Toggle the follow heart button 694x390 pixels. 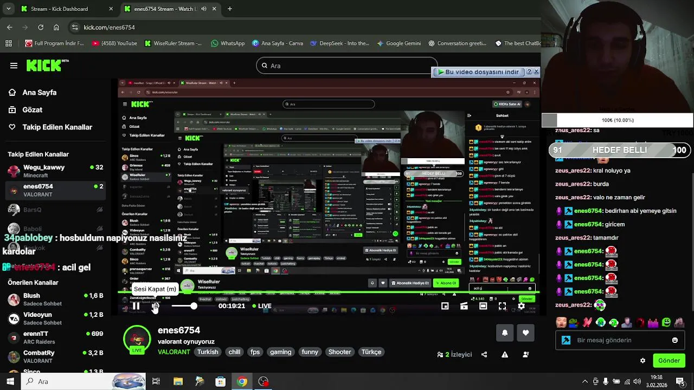tap(525, 333)
